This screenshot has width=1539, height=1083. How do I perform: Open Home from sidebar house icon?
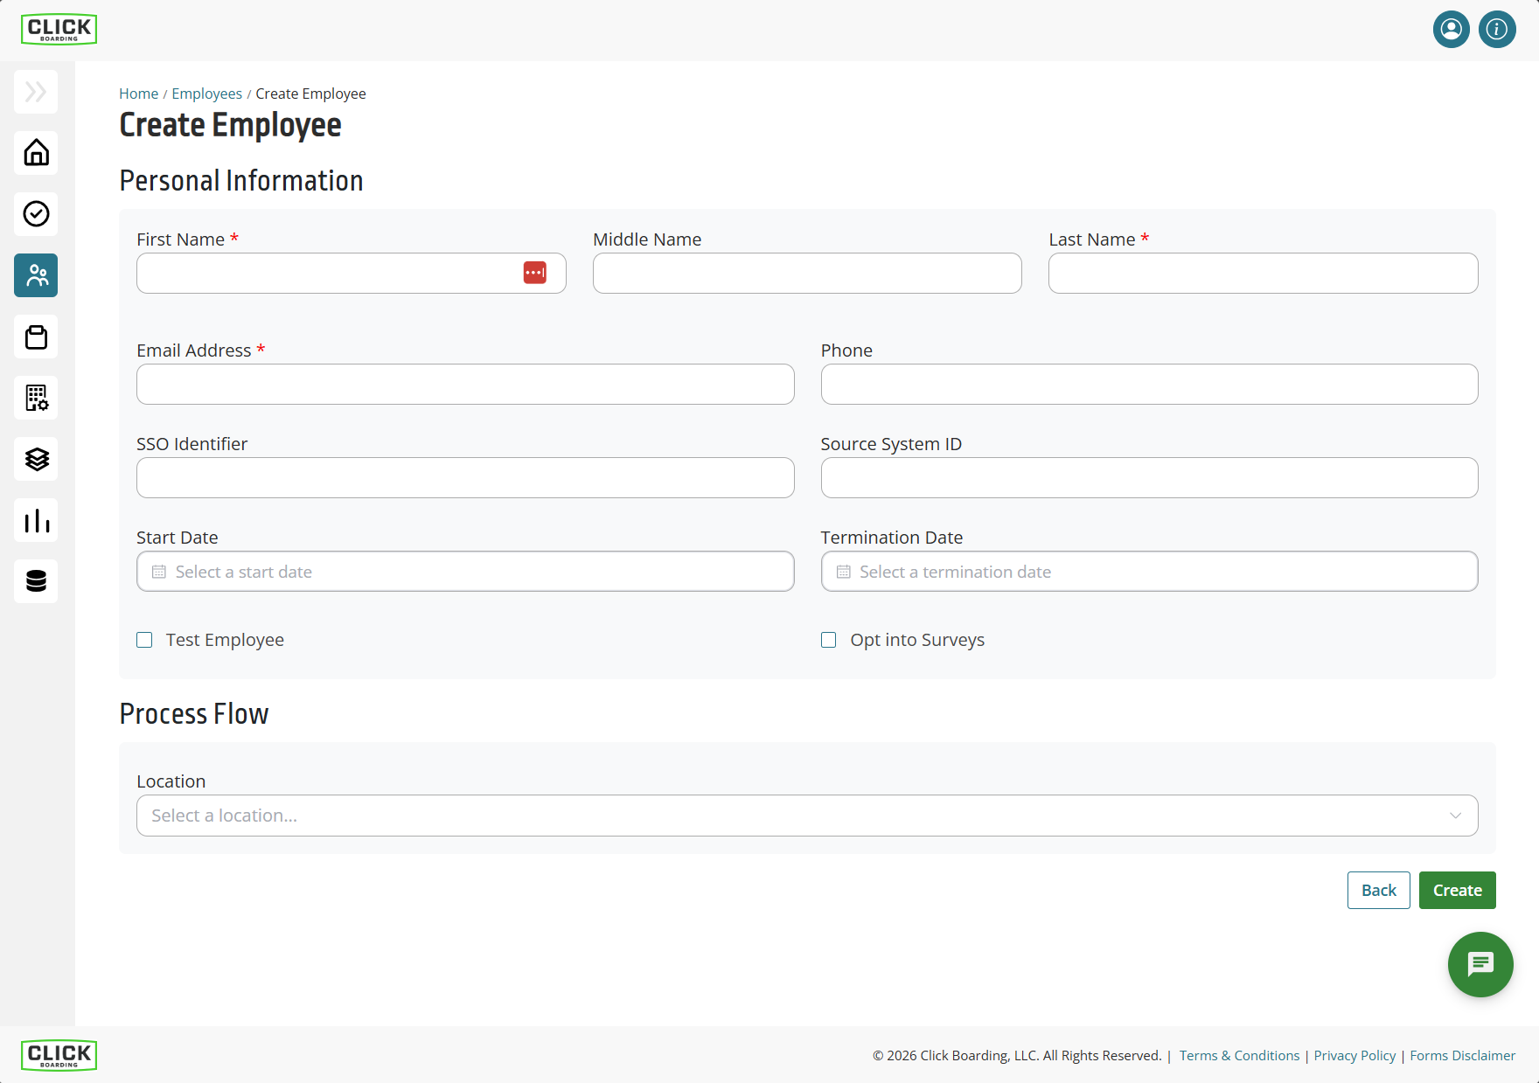36,153
